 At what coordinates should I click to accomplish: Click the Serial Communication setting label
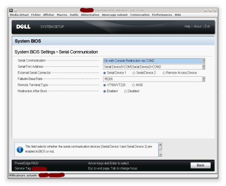pyautogui.click(x=32, y=60)
